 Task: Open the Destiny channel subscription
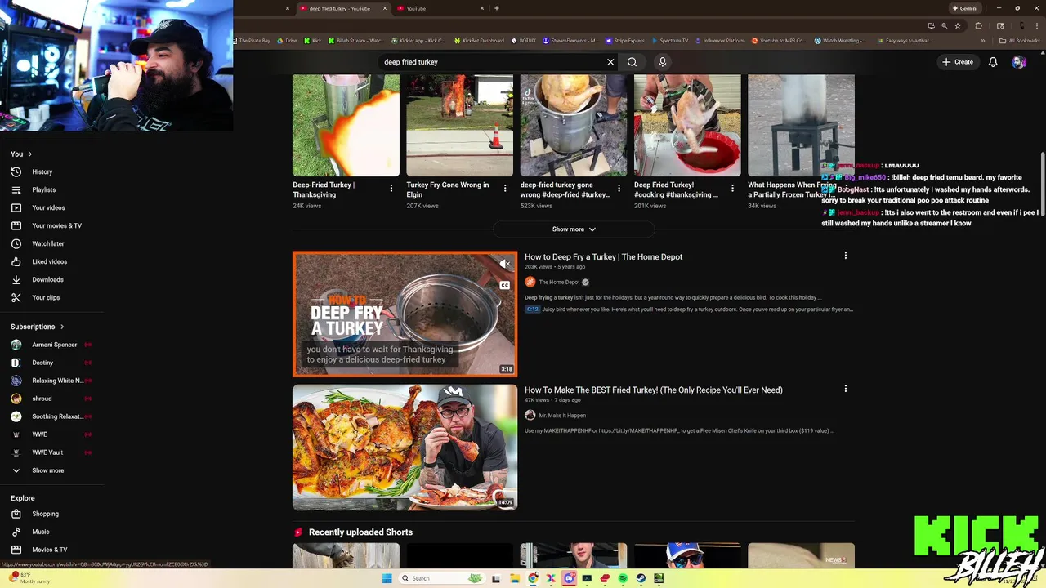point(42,363)
